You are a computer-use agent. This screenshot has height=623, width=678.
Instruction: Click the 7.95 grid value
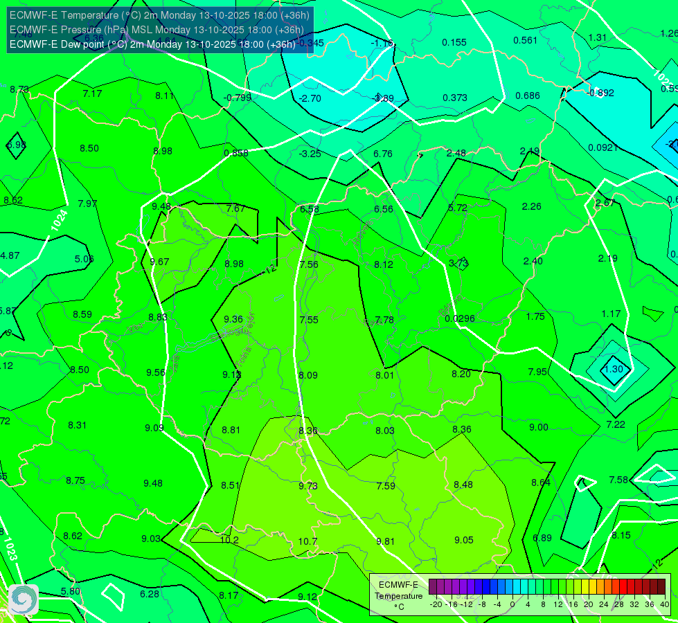(x=537, y=372)
